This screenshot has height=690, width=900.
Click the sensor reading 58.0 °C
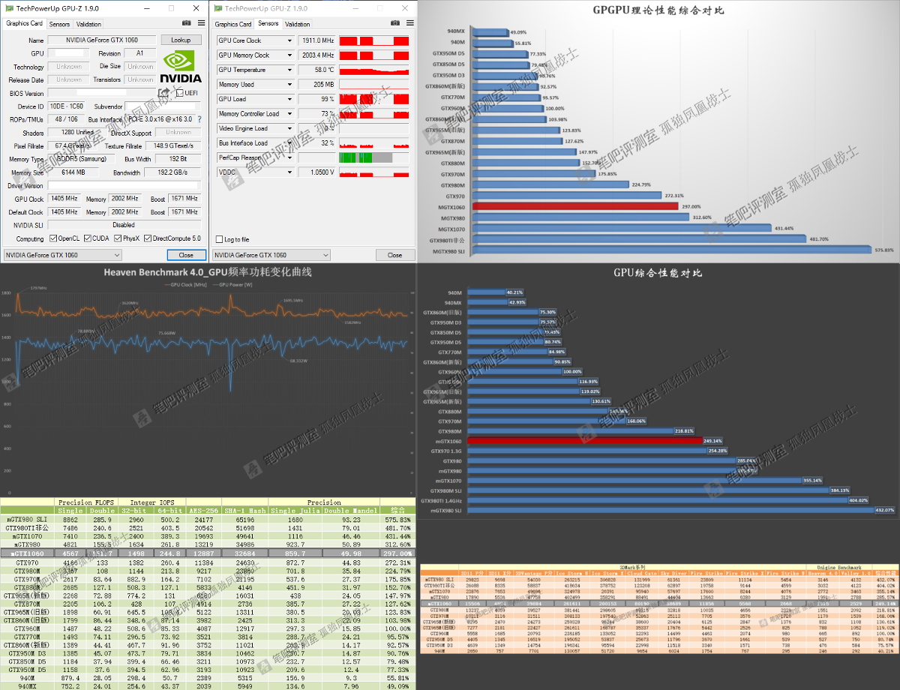[x=317, y=70]
